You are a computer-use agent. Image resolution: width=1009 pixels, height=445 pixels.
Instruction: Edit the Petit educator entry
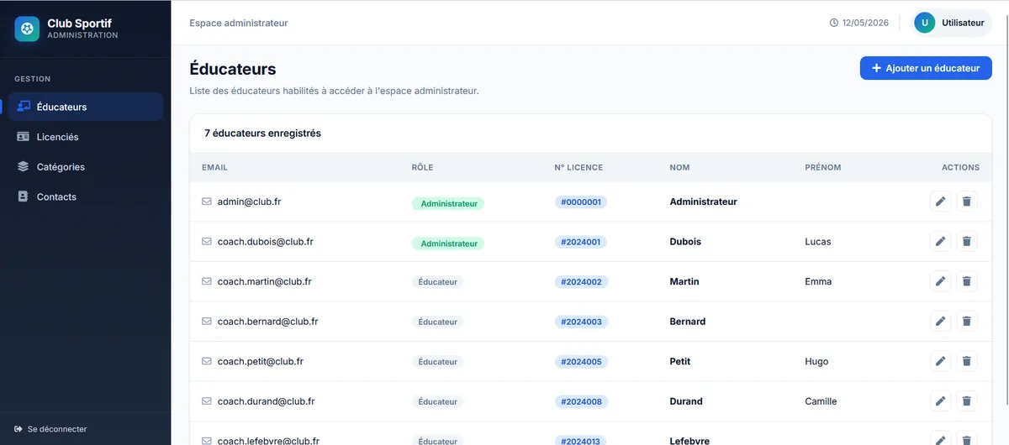[x=941, y=361]
